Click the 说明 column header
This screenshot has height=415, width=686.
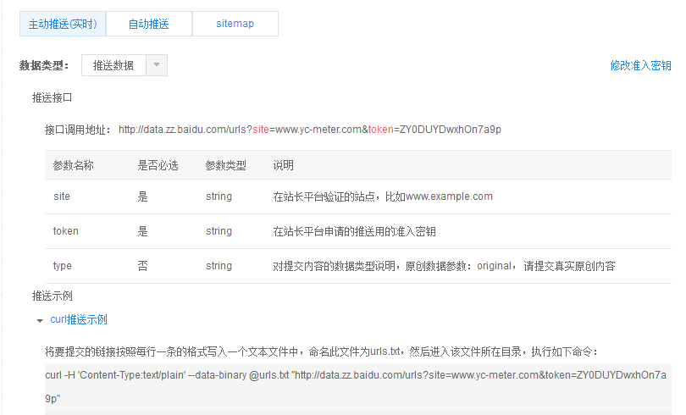(283, 165)
